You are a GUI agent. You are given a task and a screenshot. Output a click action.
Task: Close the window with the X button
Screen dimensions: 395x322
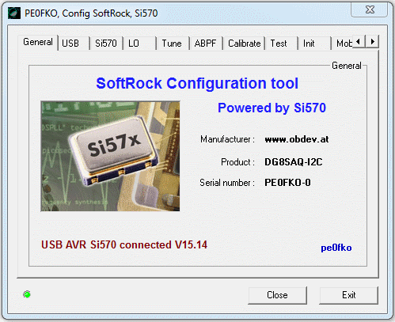[x=370, y=9]
